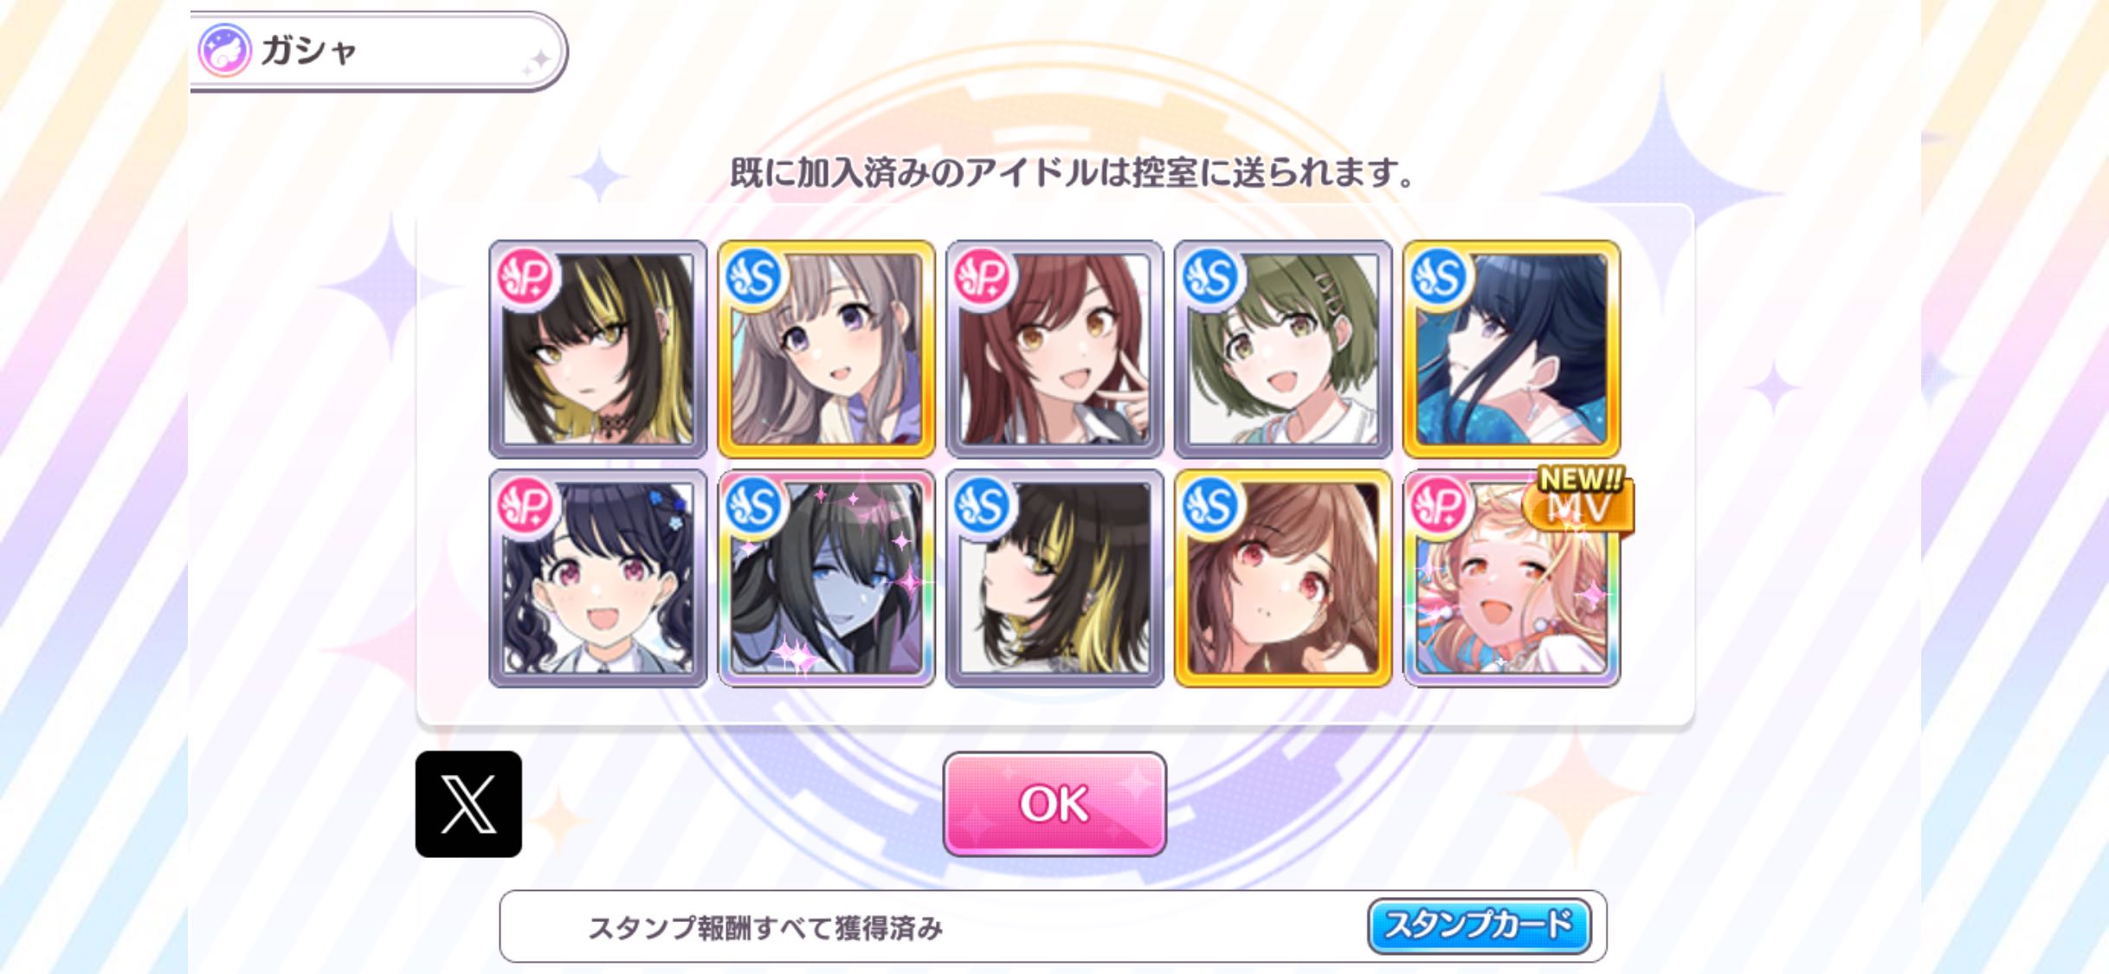Screen dimensions: 2109x974
Task: Tap the pink P badge on the blonde idol card
Action: coord(1441,506)
